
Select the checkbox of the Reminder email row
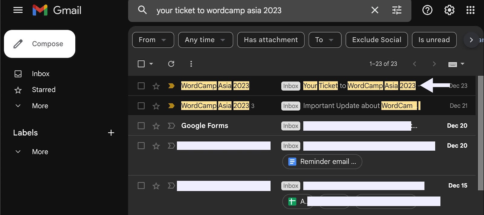coord(141,146)
